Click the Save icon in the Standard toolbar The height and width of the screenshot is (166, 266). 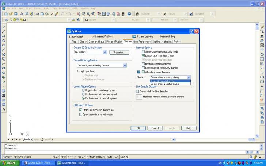coord(16,14)
